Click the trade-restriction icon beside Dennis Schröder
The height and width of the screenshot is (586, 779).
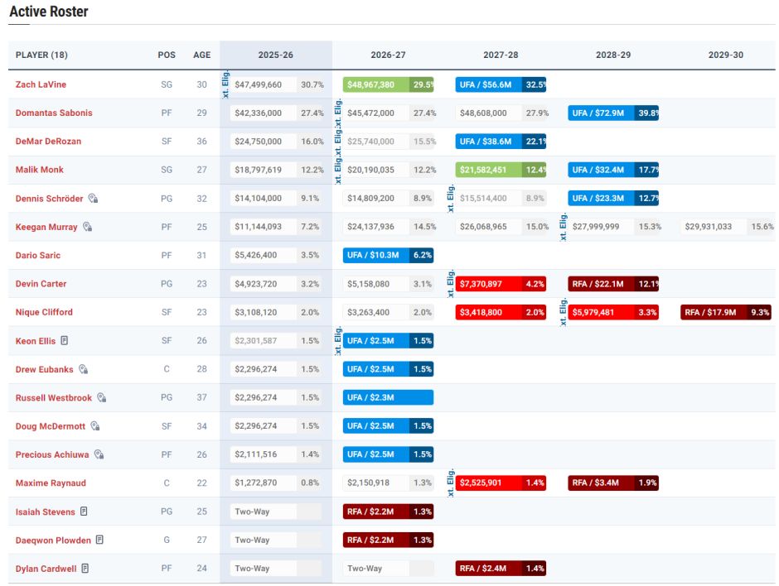click(94, 199)
